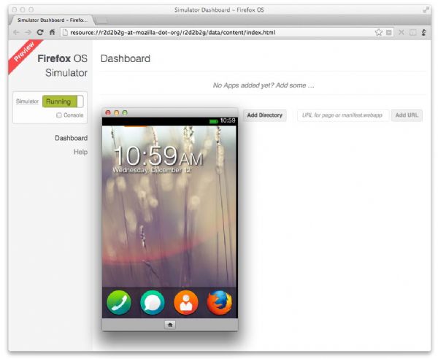Close the simulator phone window
The width and height of the screenshot is (438, 359).
click(108, 113)
